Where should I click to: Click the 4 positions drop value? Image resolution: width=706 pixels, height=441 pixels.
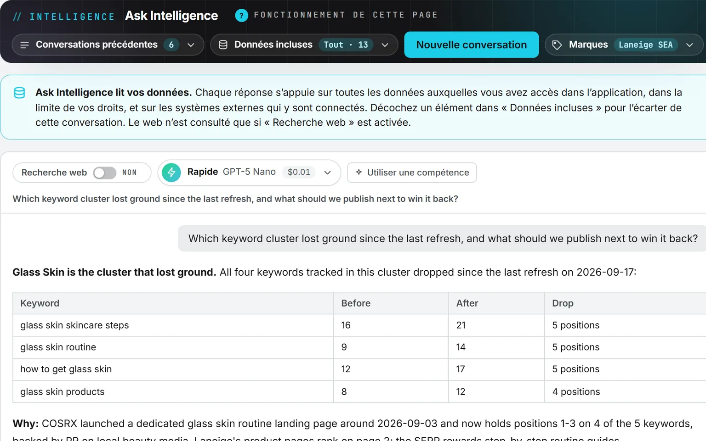tap(576, 392)
